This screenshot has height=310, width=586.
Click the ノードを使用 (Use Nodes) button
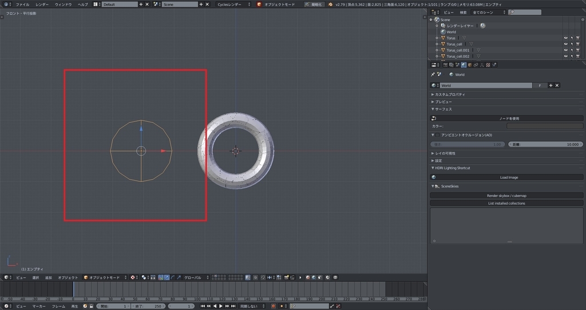(509, 118)
